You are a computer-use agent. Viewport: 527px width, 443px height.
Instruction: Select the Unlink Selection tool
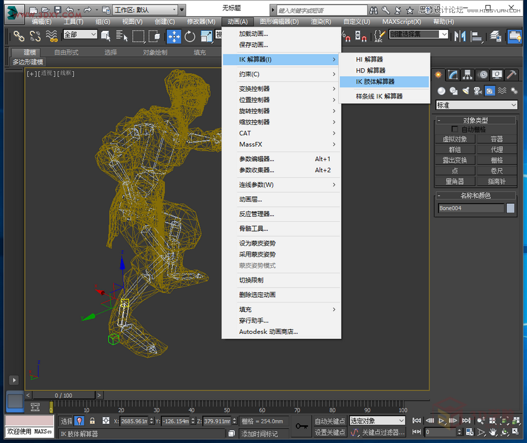coord(35,36)
